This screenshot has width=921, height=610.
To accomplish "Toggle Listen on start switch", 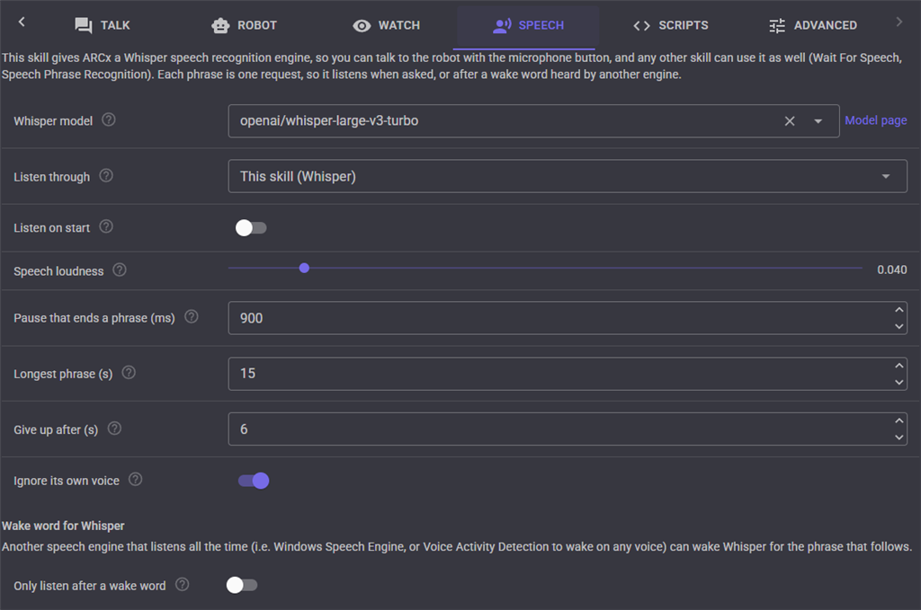I will click(x=251, y=227).
